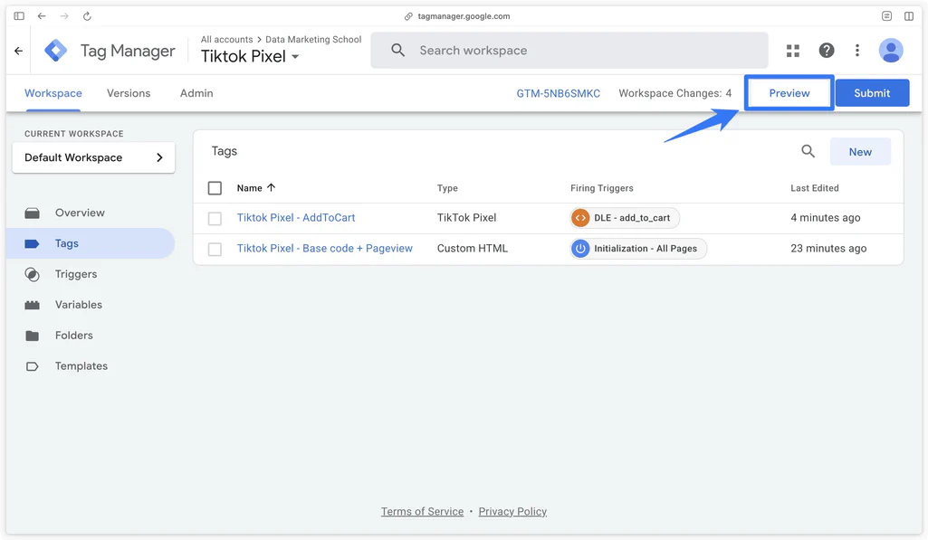Click the Folders sidebar icon

click(32, 336)
